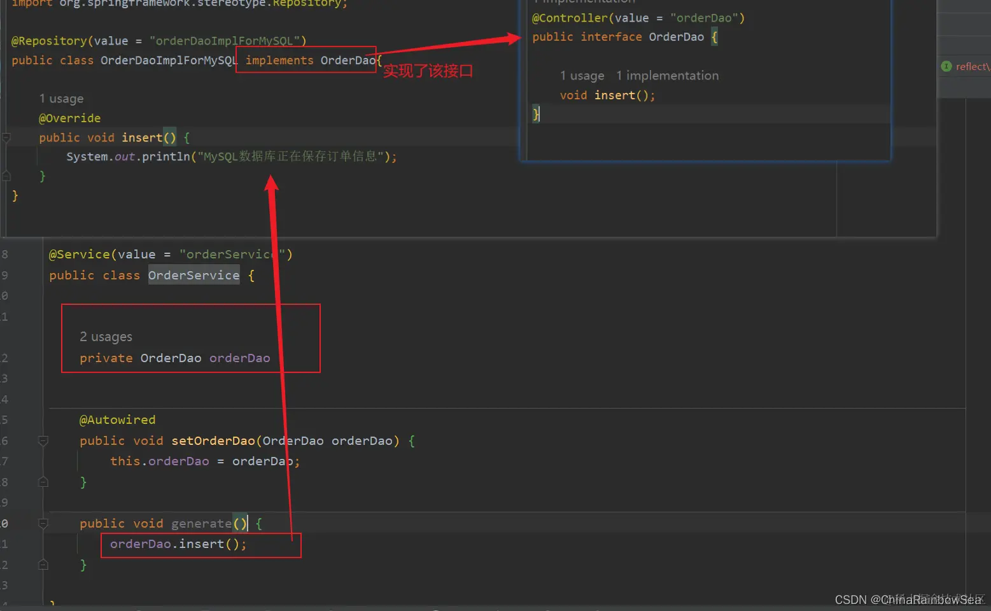Image resolution: width=991 pixels, height=611 pixels.
Task: Click highlighted closing brace of OrderDao interface
Action: click(x=536, y=114)
